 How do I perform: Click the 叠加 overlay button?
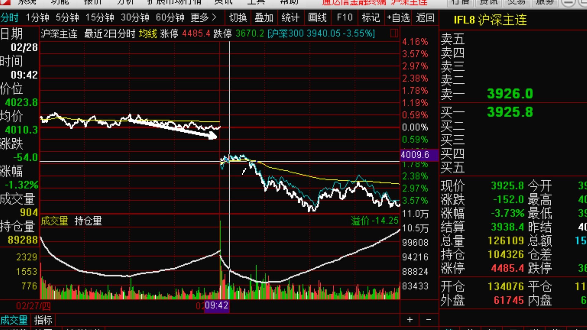(264, 18)
